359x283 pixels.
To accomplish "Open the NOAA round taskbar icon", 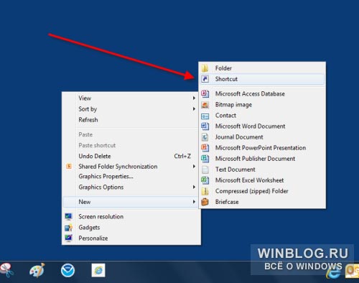I will [67, 271].
